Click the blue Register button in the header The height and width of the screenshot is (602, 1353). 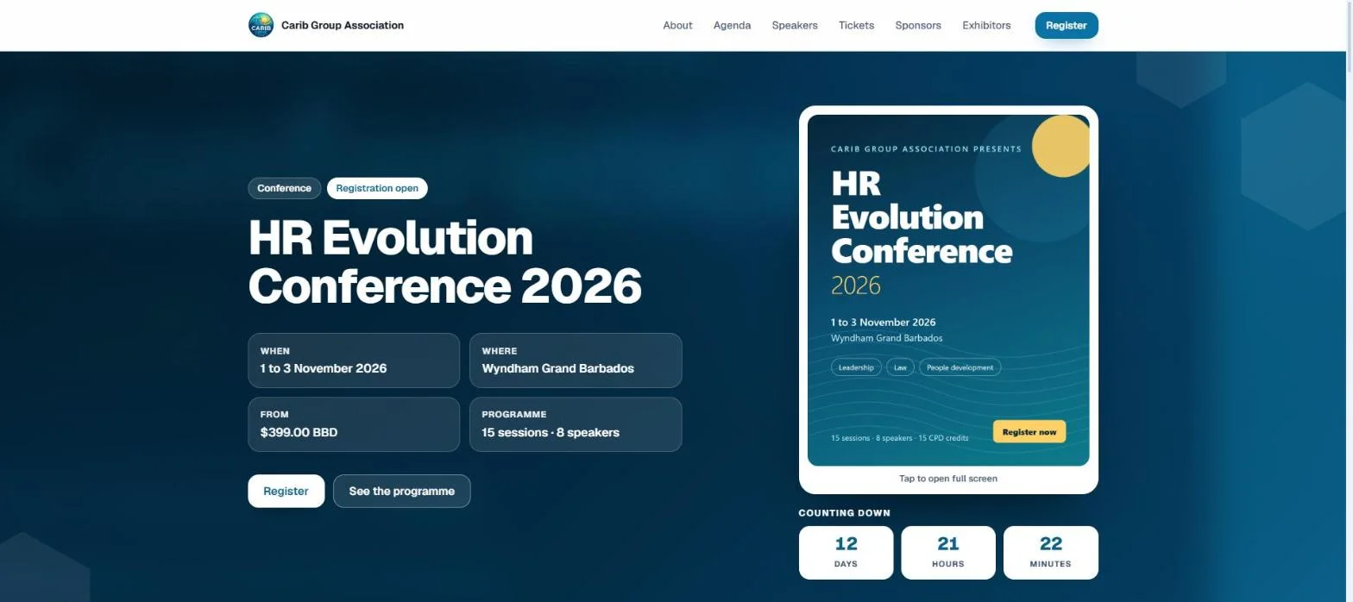coord(1067,25)
